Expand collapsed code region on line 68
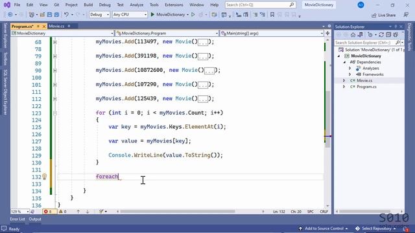 (x=54, y=42)
